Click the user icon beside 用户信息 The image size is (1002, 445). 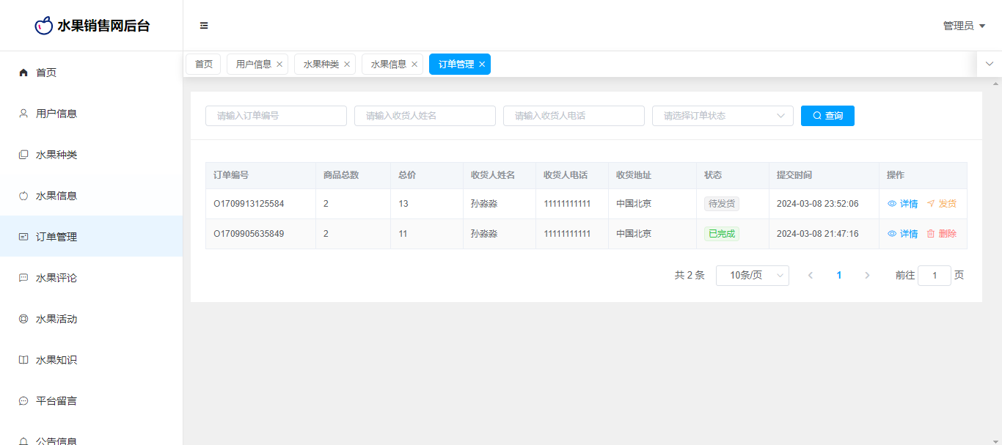[23, 114]
